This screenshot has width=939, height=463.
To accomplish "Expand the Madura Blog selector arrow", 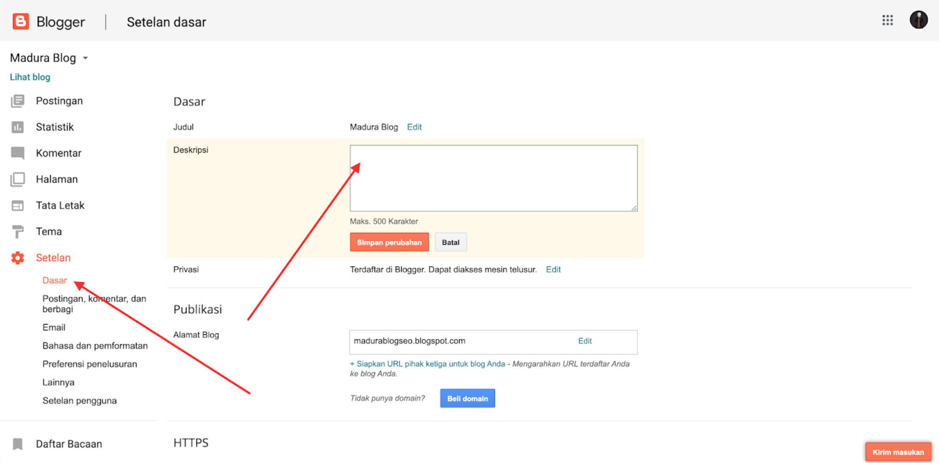I will (x=85, y=58).
